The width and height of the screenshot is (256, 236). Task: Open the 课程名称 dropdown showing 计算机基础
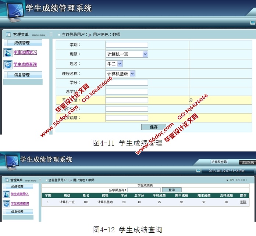[x=121, y=74]
